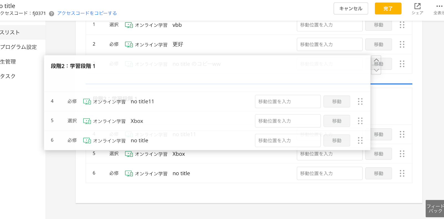The width and height of the screenshot is (444, 219).
Task: Click the 選択 label in the vbb row
Action: pos(114,25)
